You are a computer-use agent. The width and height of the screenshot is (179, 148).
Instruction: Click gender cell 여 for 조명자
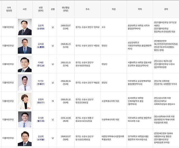tap(53, 101)
